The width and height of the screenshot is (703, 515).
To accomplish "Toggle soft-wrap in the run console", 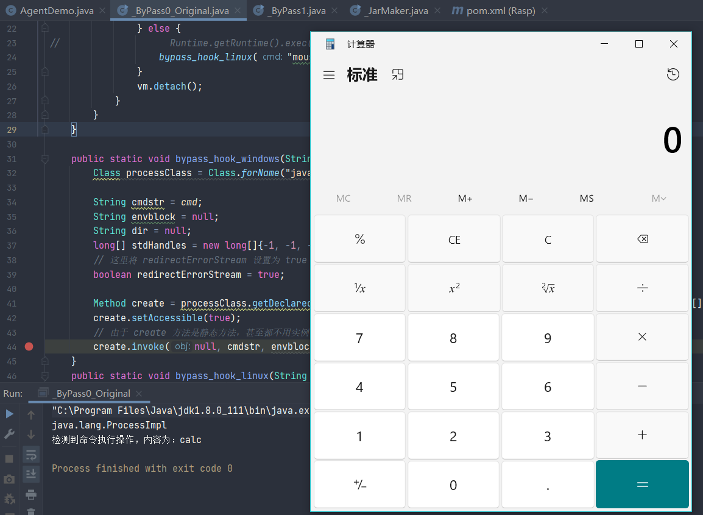I will pyautogui.click(x=31, y=454).
